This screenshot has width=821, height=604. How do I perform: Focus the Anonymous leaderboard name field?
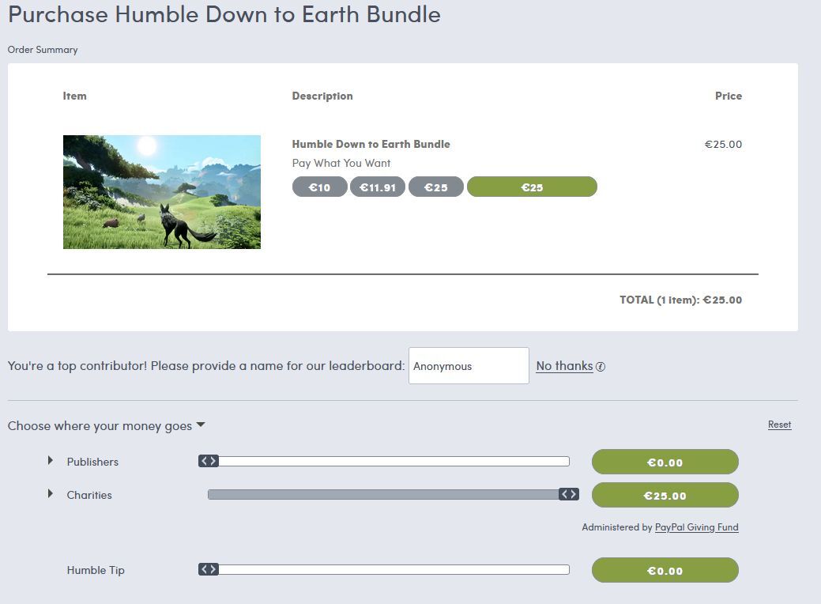tap(469, 366)
